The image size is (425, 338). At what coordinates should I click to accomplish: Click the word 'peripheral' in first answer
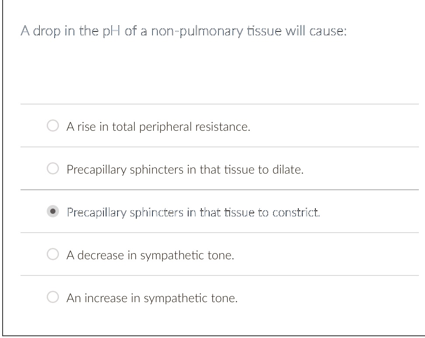pyautogui.click(x=166, y=127)
